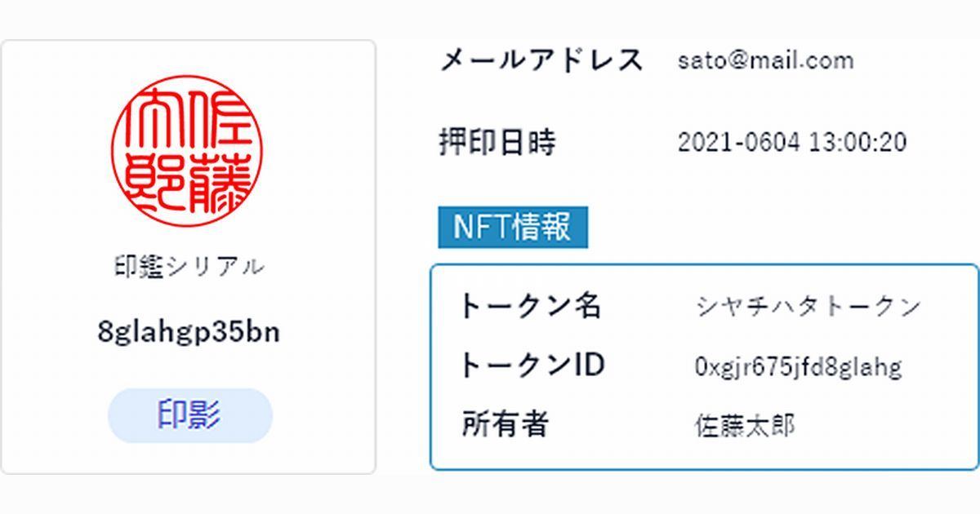980x514 pixels.
Task: Click the 印影 button
Action: 189,415
